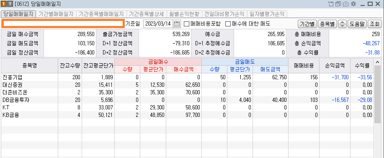The image size is (384, 158).
Task: Click the 종목명 column header
Action: 29,65
